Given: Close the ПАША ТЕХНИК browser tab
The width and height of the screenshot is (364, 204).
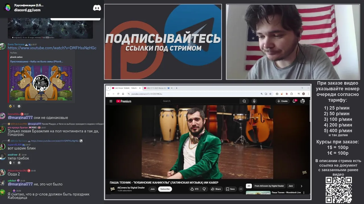Looking at the screenshot, I should pyautogui.click(x=140, y=88).
